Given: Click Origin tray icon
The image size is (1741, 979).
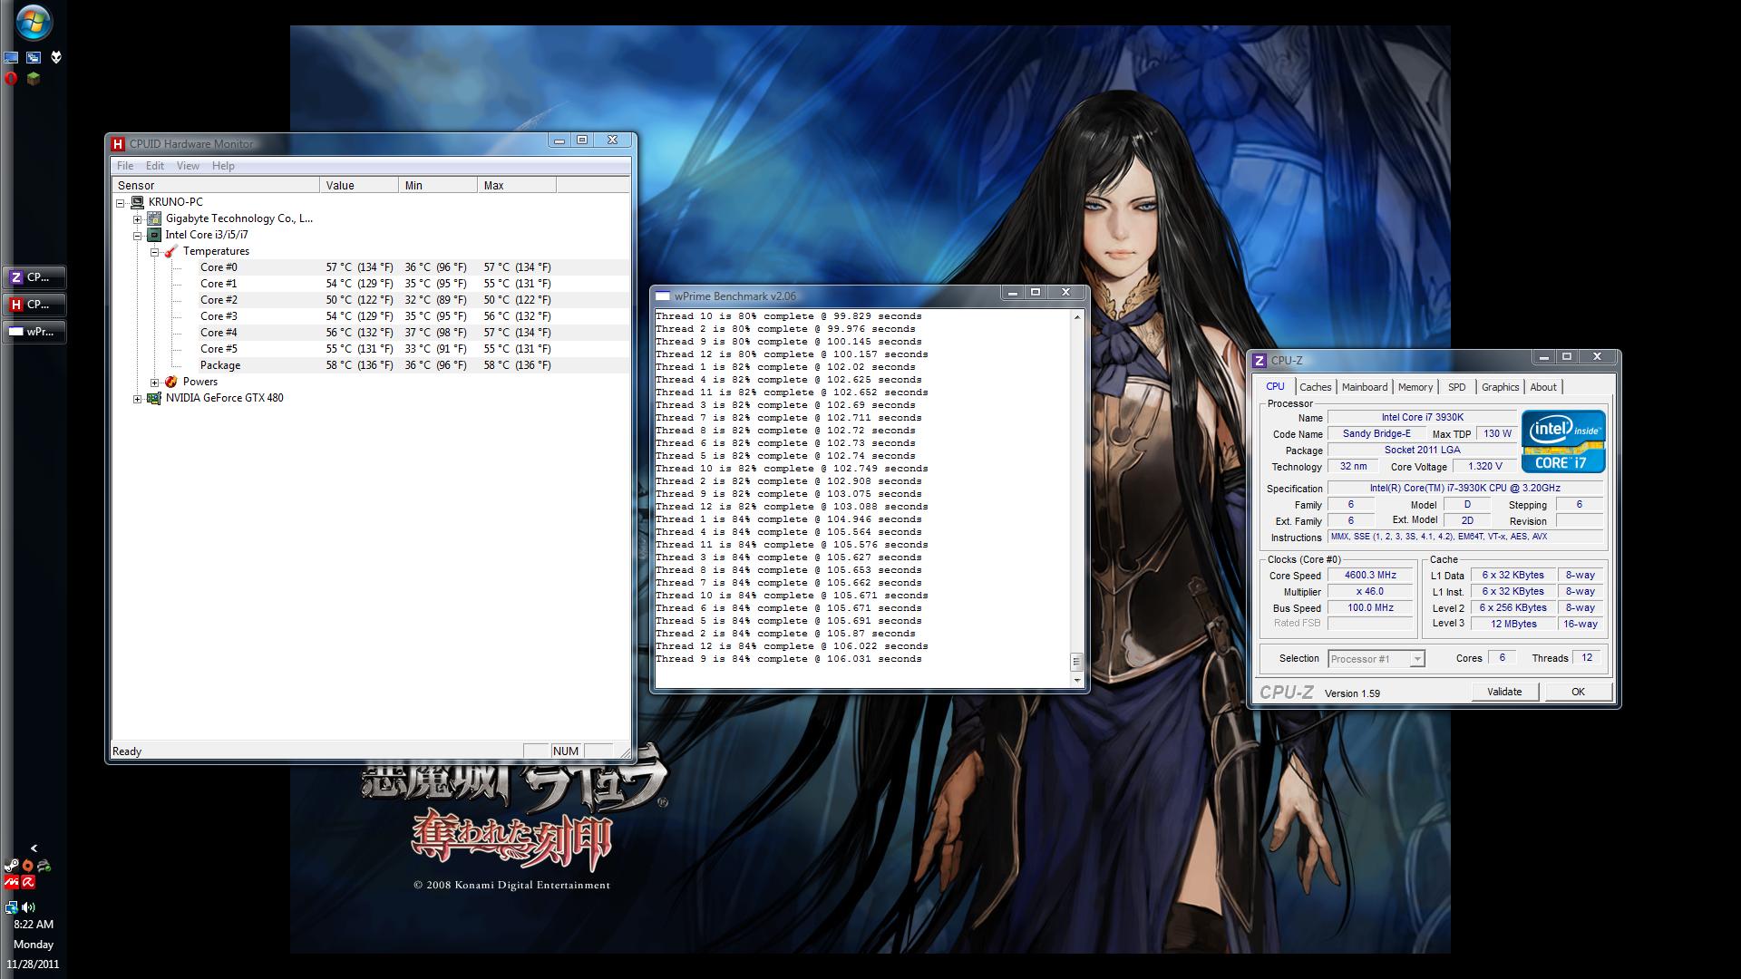Looking at the screenshot, I should click(x=28, y=866).
